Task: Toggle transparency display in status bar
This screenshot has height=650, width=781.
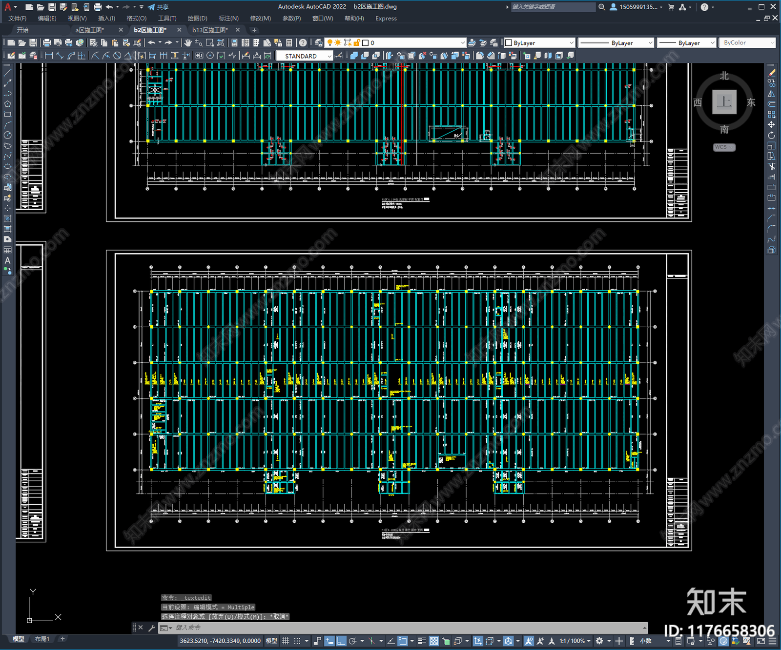Action: point(433,641)
